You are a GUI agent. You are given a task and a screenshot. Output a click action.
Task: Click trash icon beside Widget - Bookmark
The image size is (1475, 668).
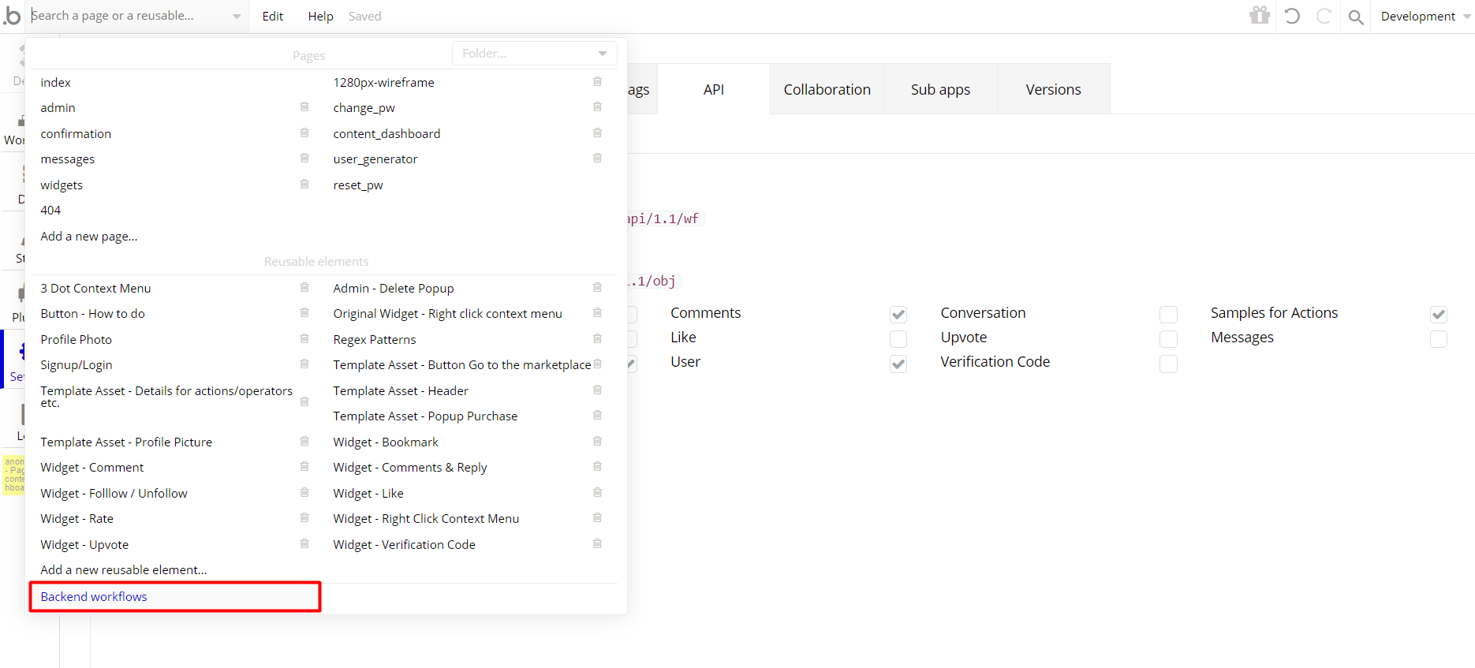coord(597,442)
